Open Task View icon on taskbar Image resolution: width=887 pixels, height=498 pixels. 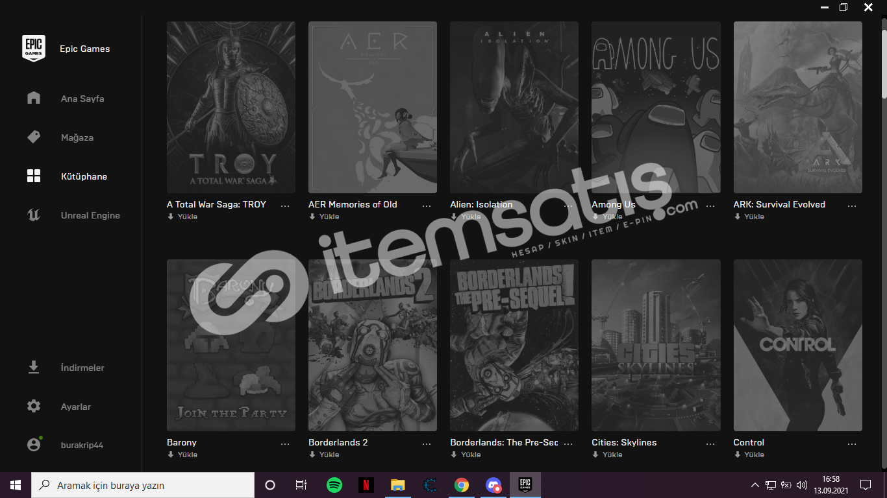[301, 485]
